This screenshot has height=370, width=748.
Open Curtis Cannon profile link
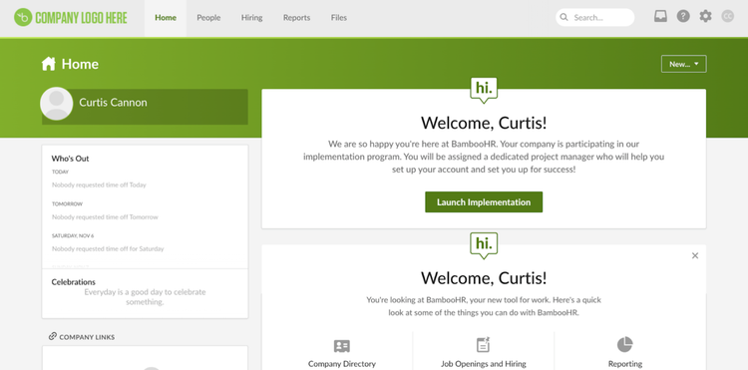113,103
